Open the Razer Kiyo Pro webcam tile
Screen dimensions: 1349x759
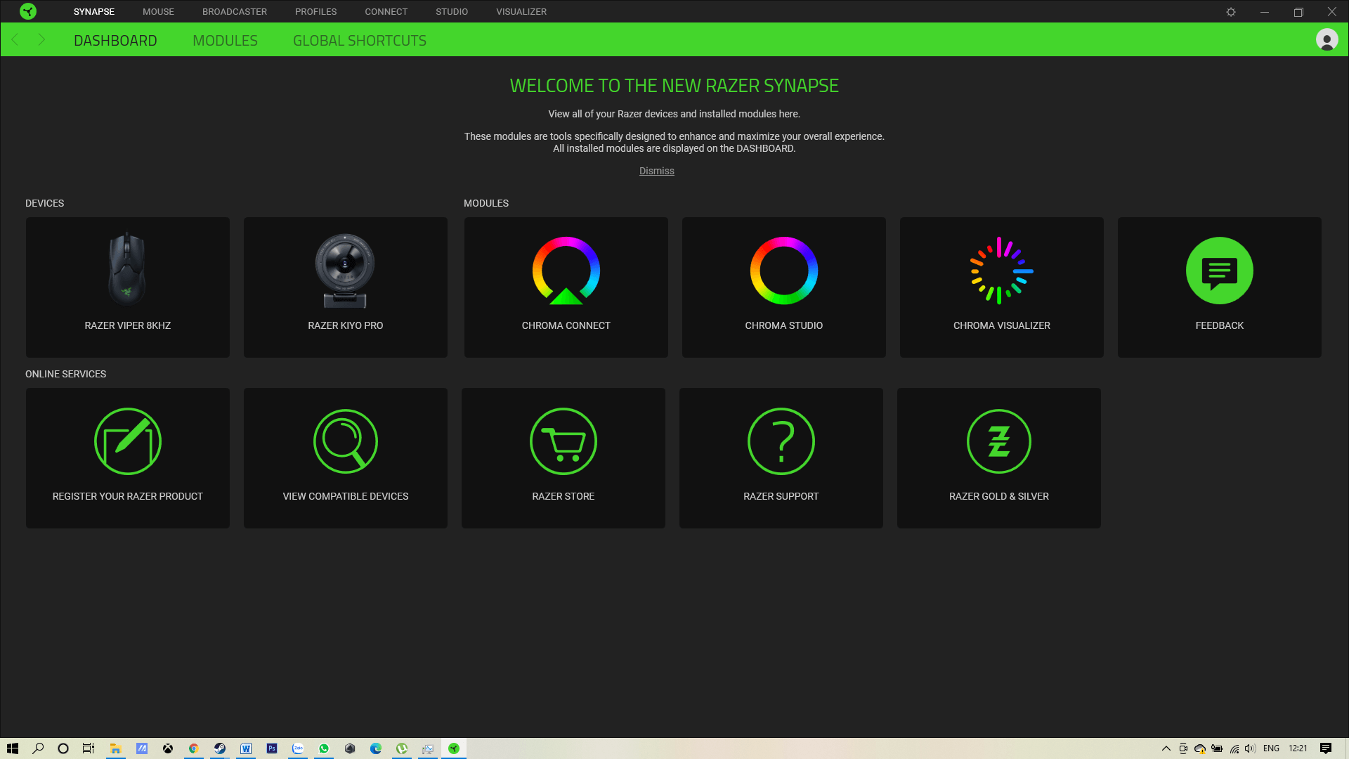coord(346,287)
